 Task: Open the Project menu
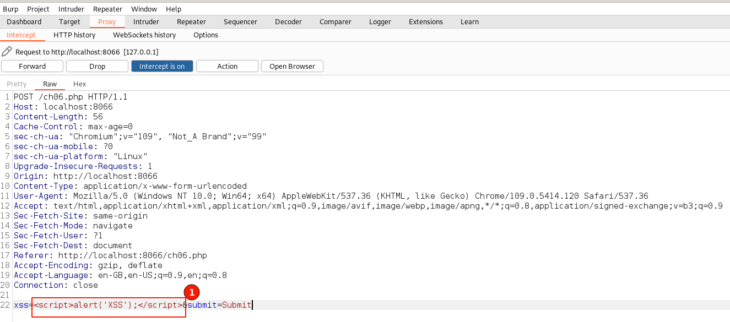(x=38, y=9)
